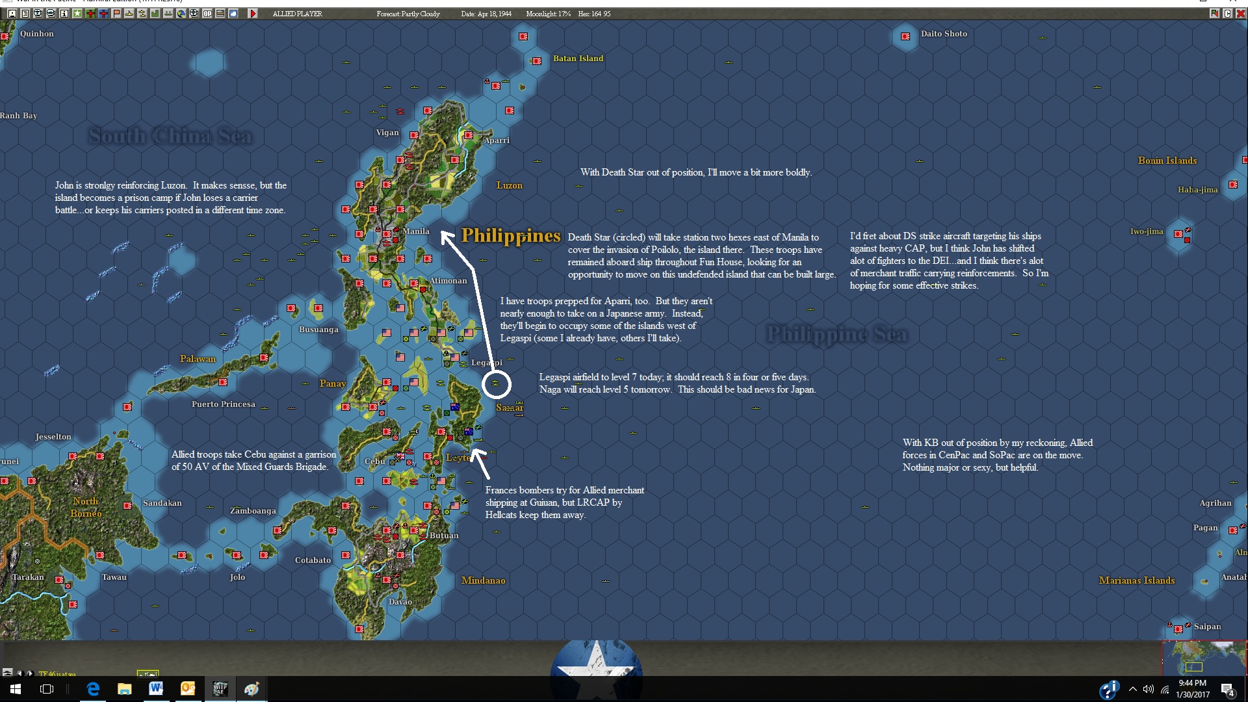Image resolution: width=1248 pixels, height=702 pixels.
Task: Select the red plane on blue icon
Action: coord(103,13)
